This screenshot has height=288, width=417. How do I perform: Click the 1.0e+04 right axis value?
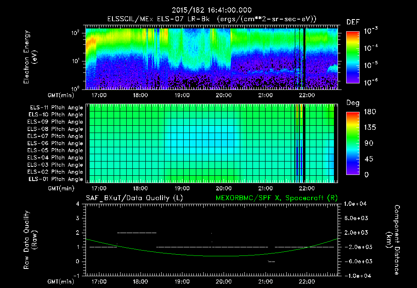click(355, 204)
